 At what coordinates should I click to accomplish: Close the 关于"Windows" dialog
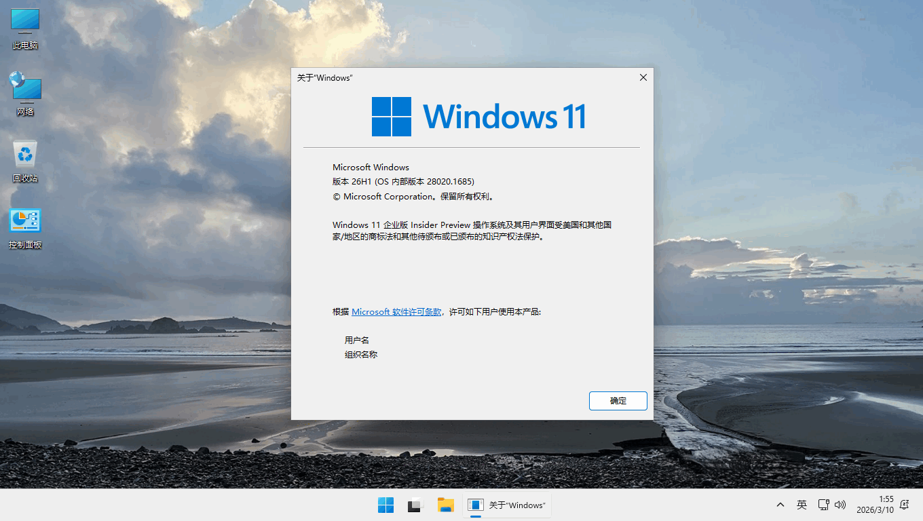pyautogui.click(x=643, y=77)
